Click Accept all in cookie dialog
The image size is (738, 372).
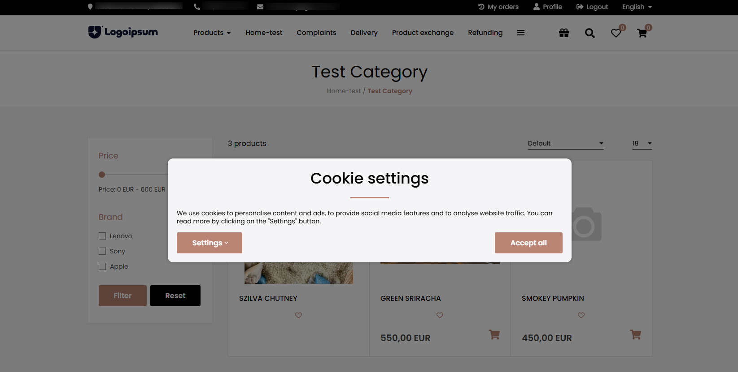pos(528,243)
